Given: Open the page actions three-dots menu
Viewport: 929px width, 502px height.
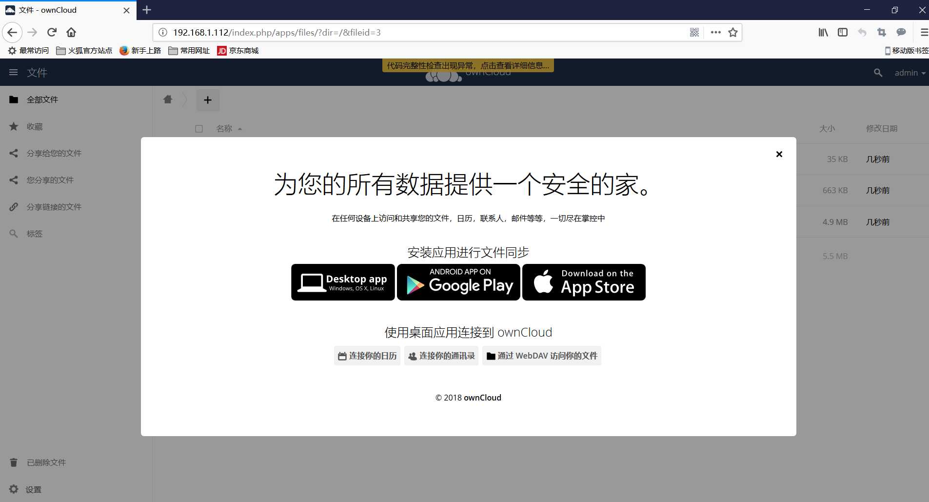Looking at the screenshot, I should pos(715,33).
